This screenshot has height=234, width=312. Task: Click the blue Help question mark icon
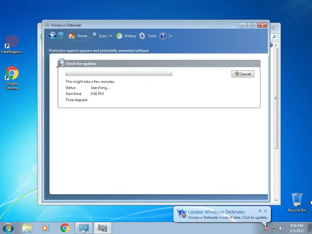(163, 36)
